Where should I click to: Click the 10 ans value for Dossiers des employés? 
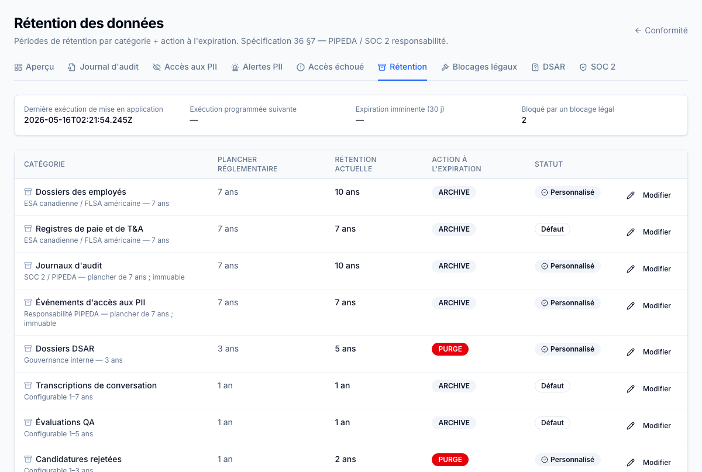[x=347, y=192]
